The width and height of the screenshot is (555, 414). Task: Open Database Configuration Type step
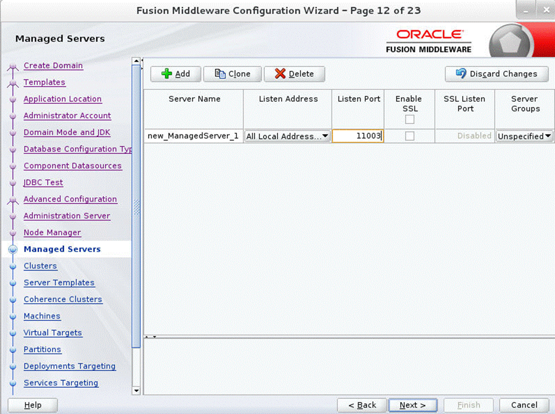[78, 149]
